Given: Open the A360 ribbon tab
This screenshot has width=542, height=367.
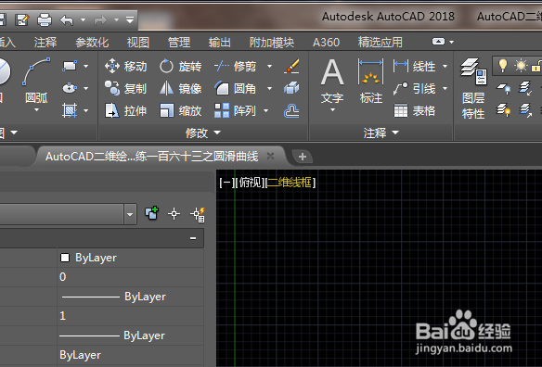Looking at the screenshot, I should click(x=326, y=42).
